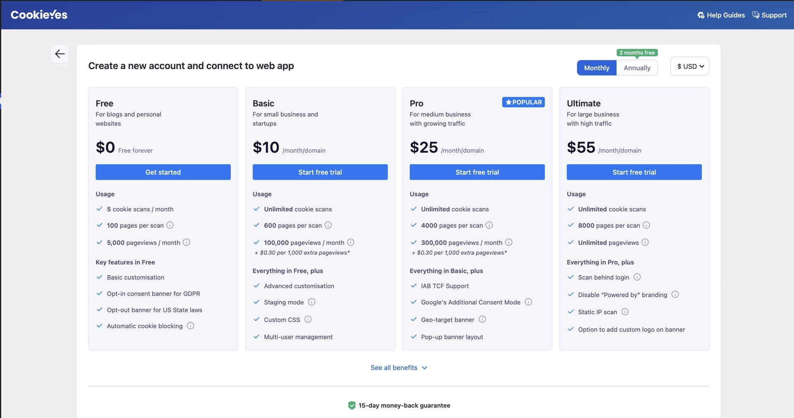Image resolution: width=794 pixels, height=418 pixels.
Task: Click info icon beside Custom CSS
Action: coord(308,320)
